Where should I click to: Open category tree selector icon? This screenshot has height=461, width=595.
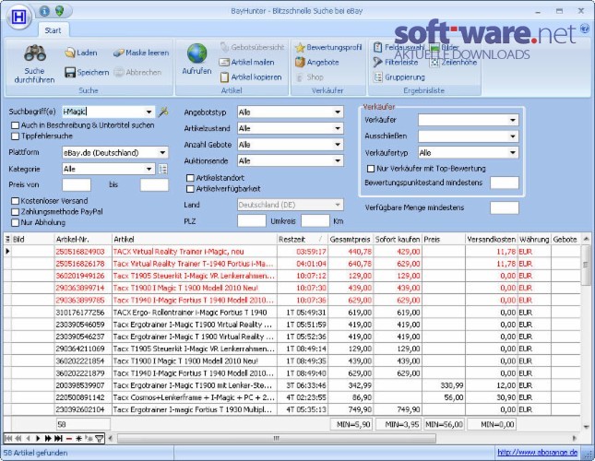pos(163,169)
